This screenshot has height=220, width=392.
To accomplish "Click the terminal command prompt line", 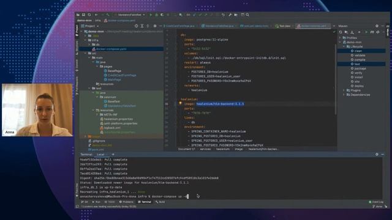I will point(134,197).
